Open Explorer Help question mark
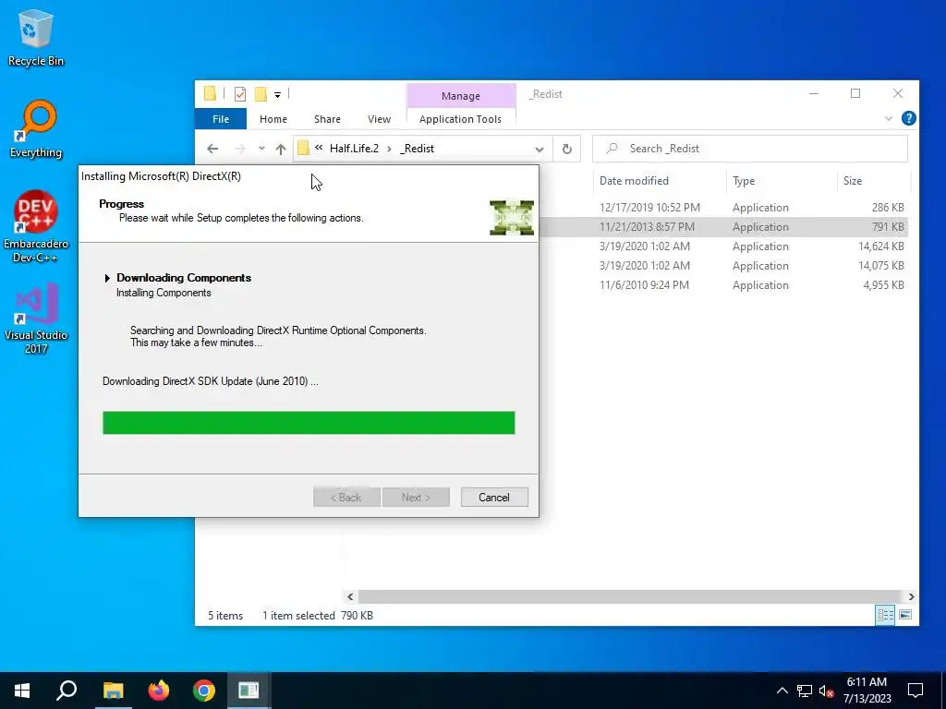 tap(909, 119)
